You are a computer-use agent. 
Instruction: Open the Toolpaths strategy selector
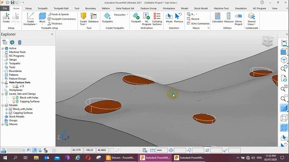tap(107, 18)
